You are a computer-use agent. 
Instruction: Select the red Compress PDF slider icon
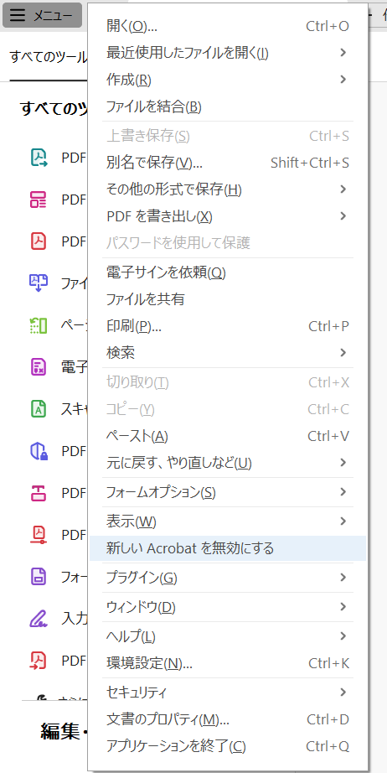click(39, 534)
